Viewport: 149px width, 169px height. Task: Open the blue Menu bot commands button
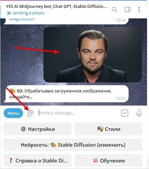coord(13,113)
